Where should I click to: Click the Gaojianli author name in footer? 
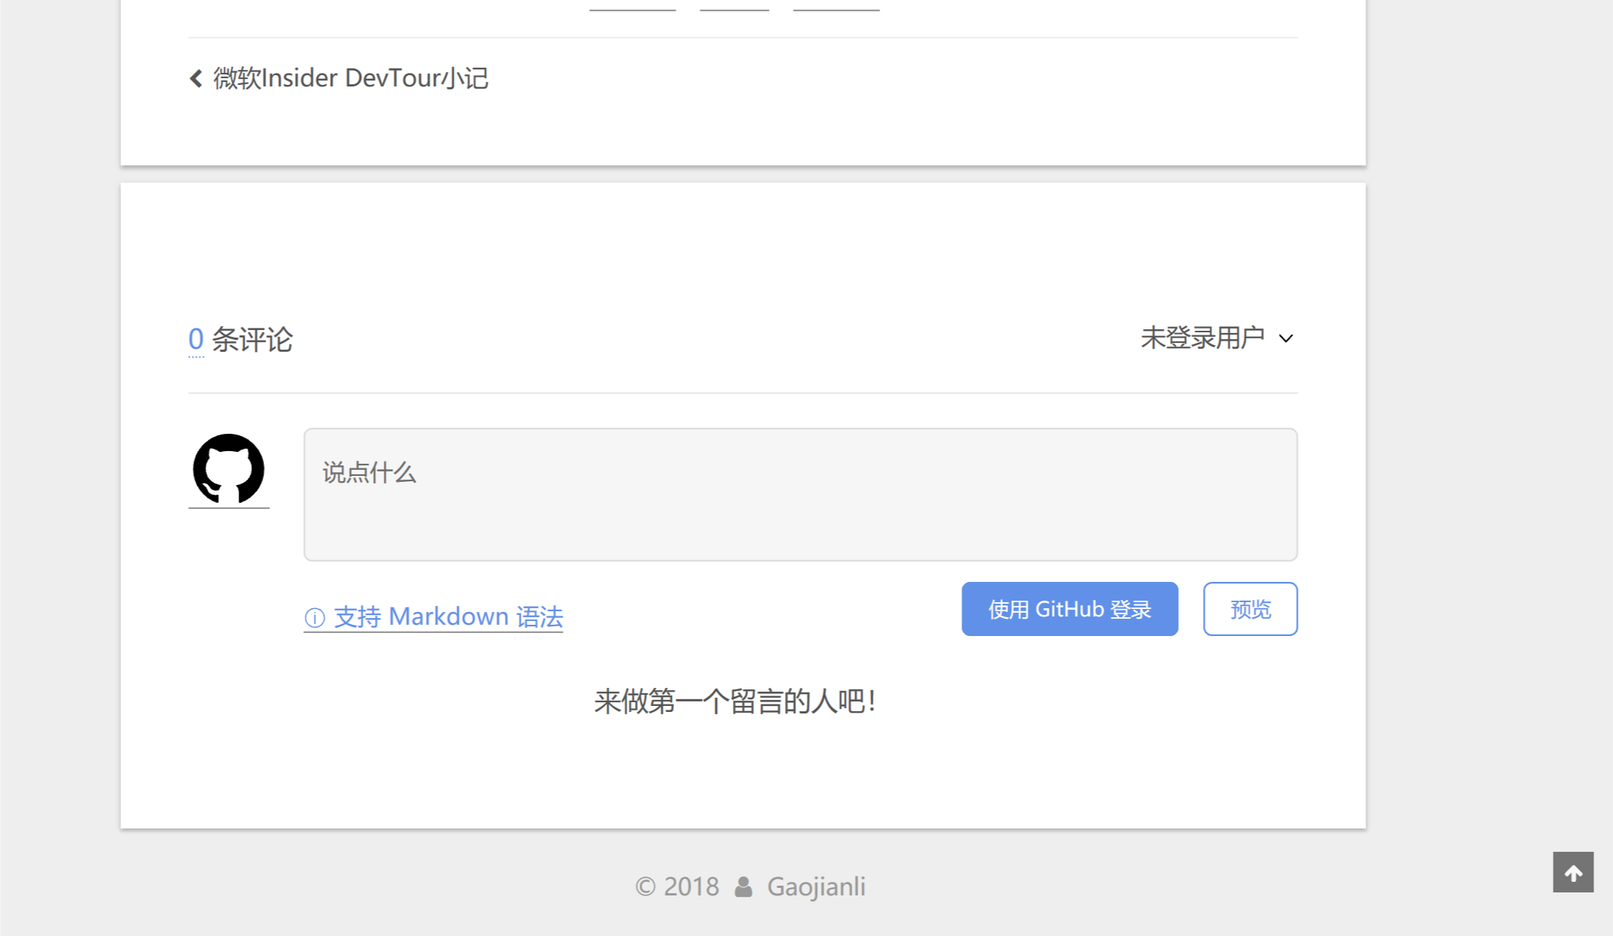[x=816, y=887]
